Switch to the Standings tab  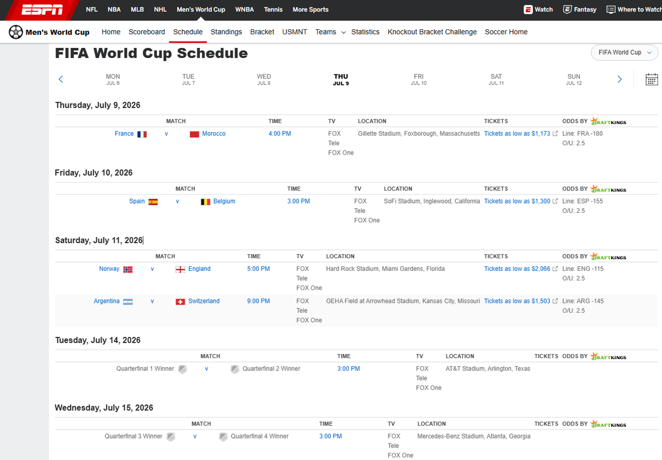tap(226, 32)
